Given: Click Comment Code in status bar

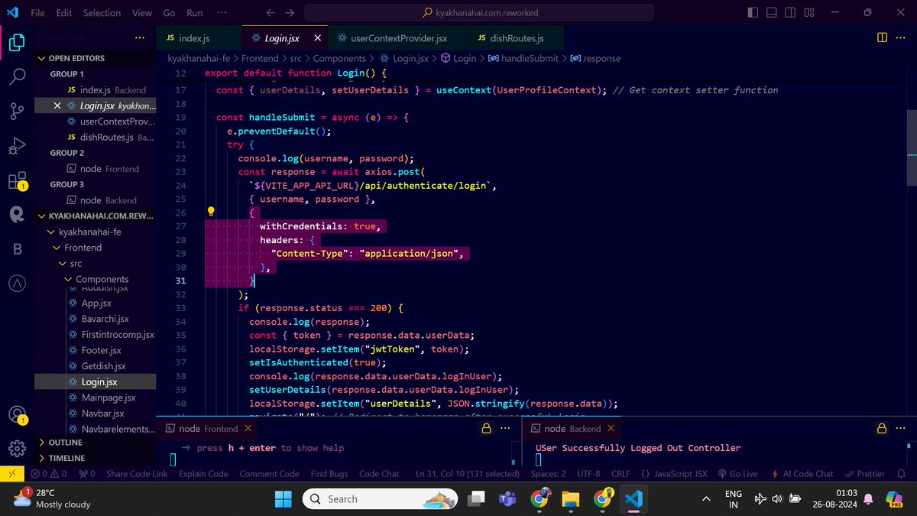Looking at the screenshot, I should click(x=269, y=474).
